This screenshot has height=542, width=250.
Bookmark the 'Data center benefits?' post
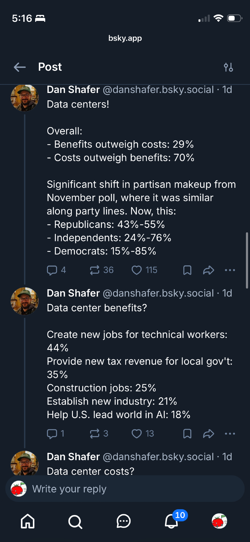[187, 434]
